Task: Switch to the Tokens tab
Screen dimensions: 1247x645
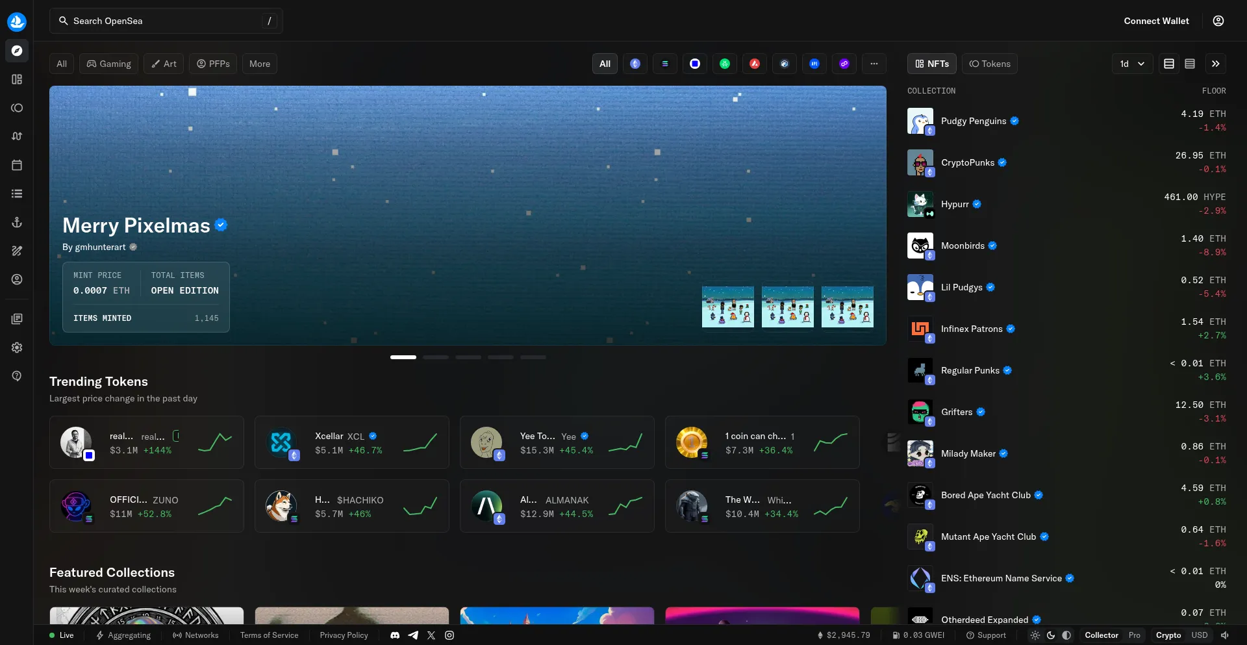Action: click(x=990, y=64)
